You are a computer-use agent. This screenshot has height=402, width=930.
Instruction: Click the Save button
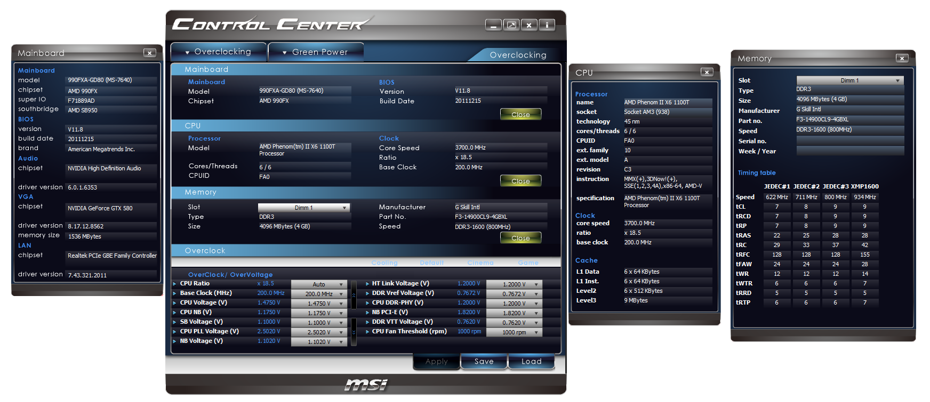484,362
